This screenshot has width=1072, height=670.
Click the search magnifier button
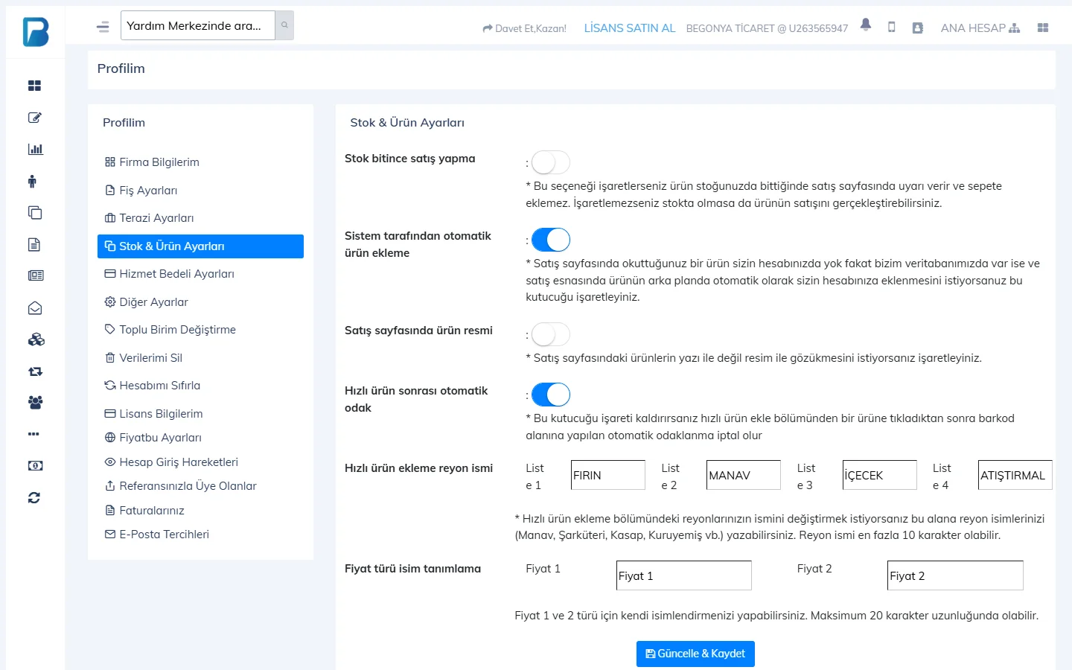(284, 25)
